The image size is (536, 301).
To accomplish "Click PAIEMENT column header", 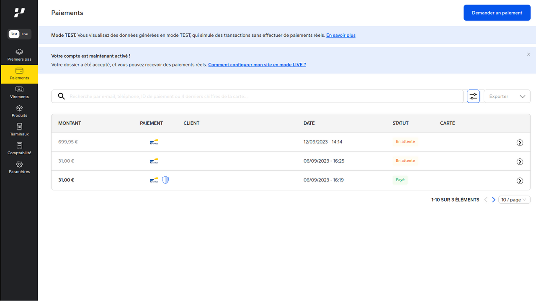I will (x=151, y=123).
